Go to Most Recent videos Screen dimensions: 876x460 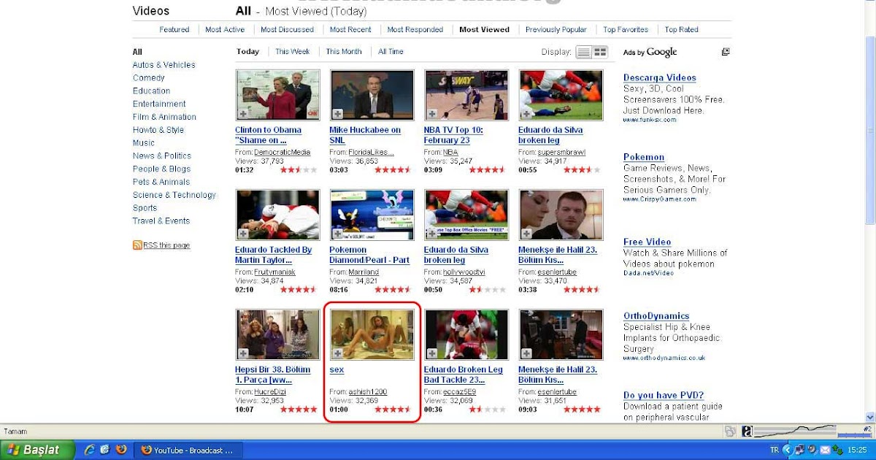point(350,30)
